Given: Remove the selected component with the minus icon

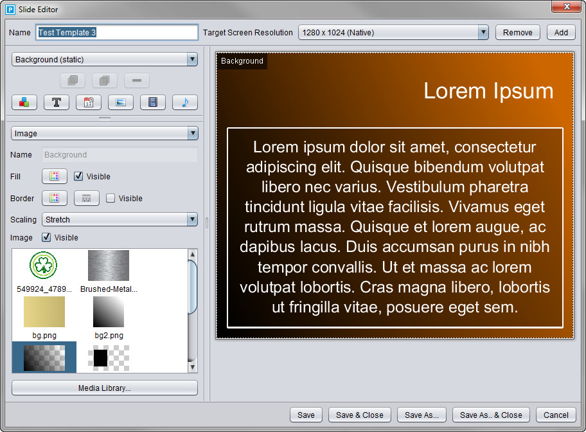Looking at the screenshot, I should point(137,80).
